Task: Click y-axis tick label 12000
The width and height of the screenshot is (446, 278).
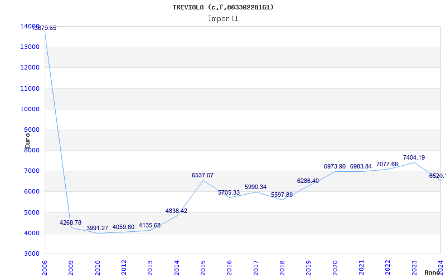Action: coord(30,68)
